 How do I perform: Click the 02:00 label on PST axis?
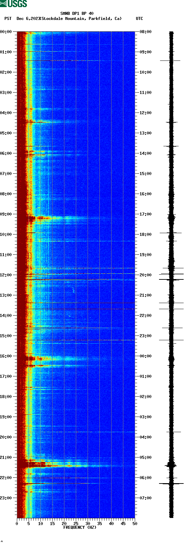pyautogui.click(x=6, y=72)
